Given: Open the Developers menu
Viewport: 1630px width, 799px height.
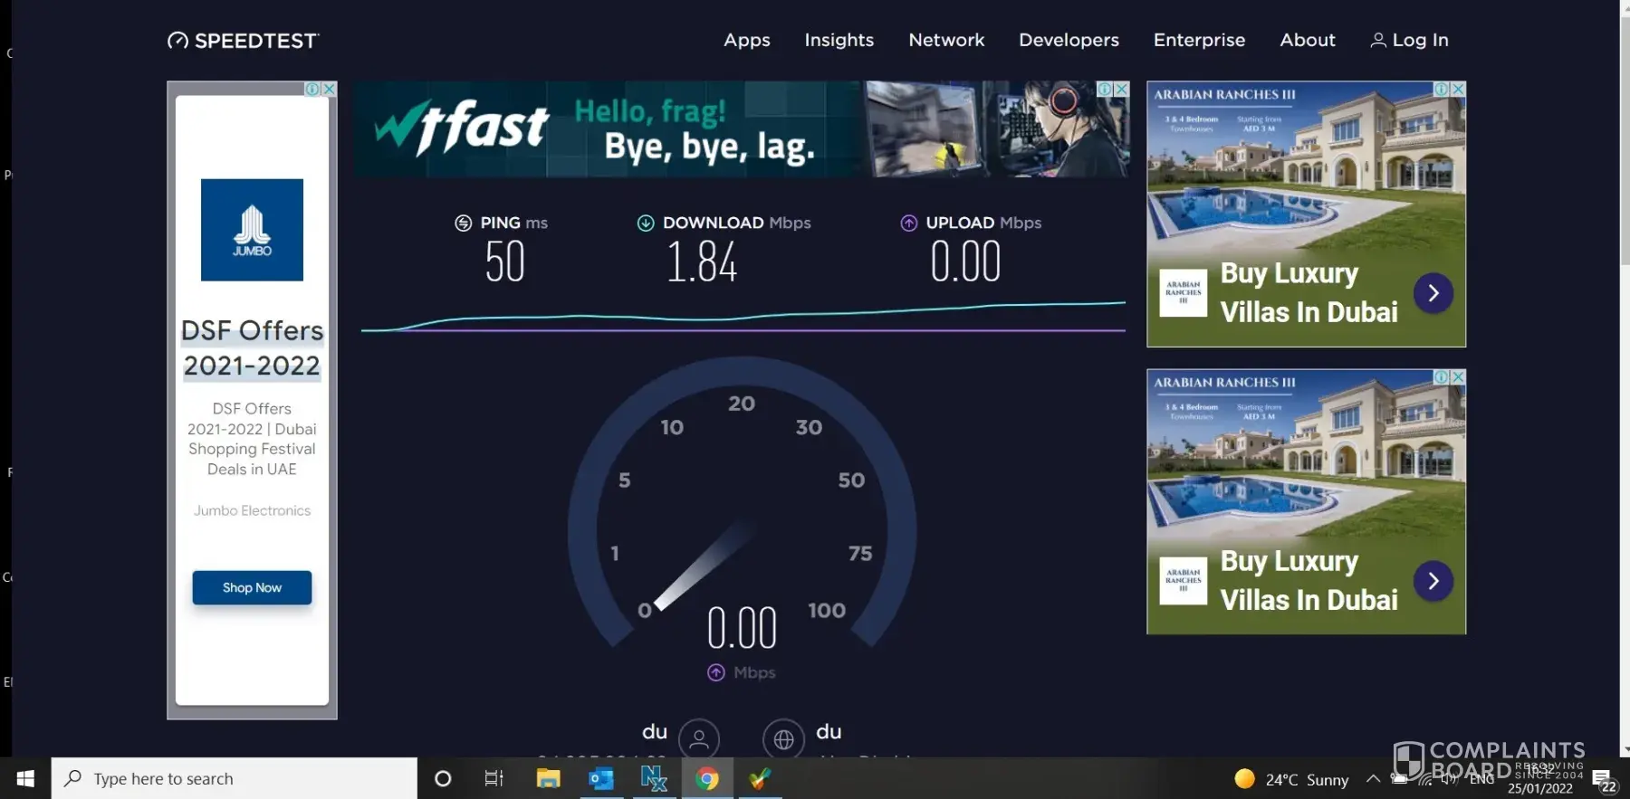Looking at the screenshot, I should click(1069, 40).
